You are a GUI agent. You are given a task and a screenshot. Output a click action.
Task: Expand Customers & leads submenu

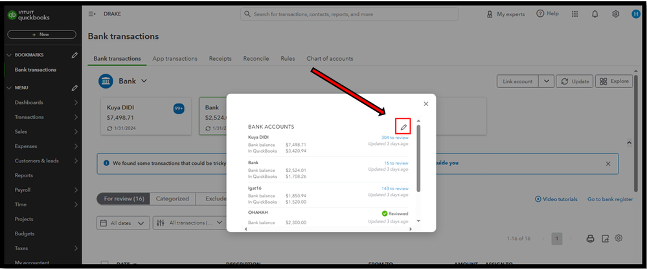76,160
